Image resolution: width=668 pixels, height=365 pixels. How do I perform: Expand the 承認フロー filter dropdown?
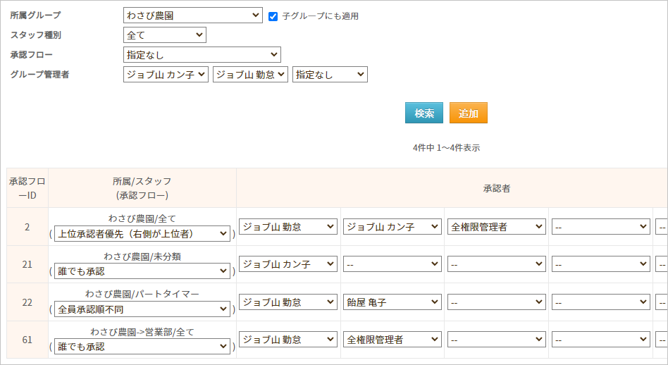click(202, 54)
